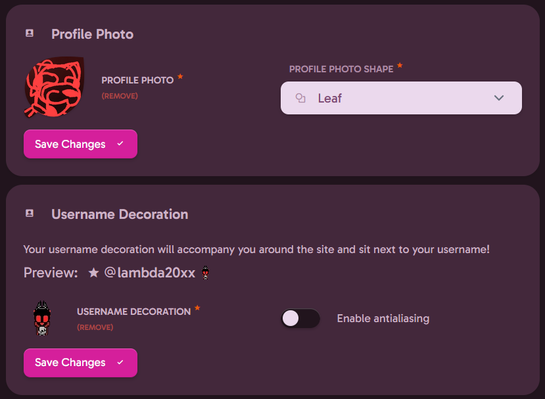Click the Enable antialiasing label

(x=383, y=318)
